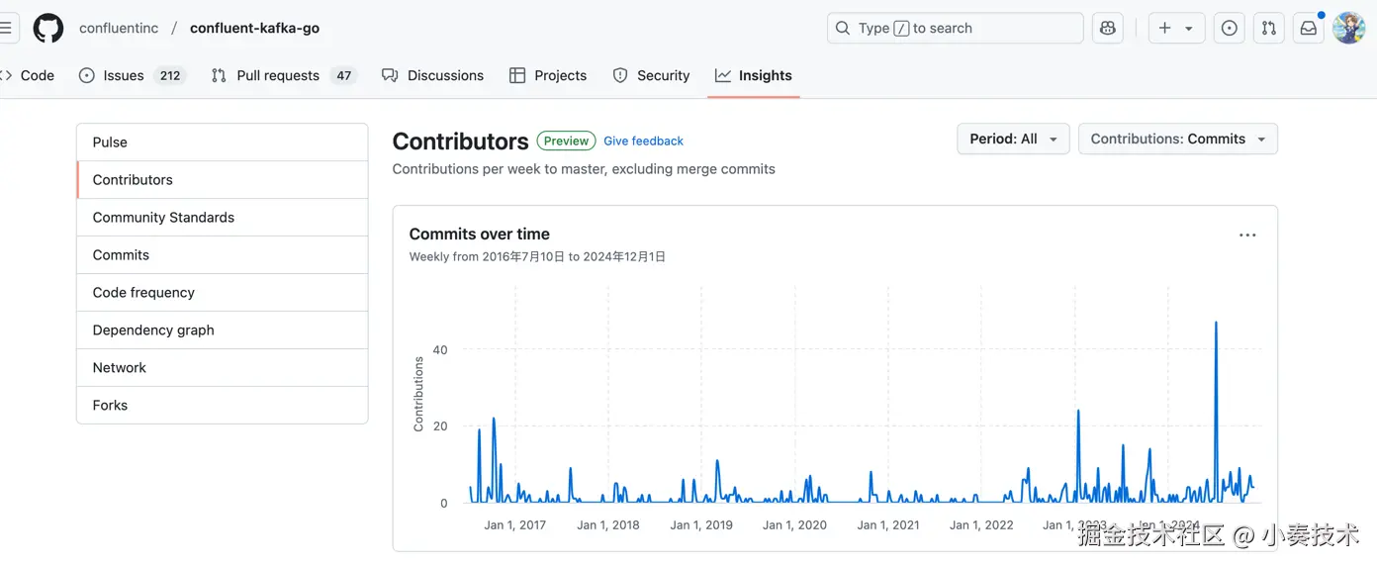
Task: Click the Commits over time heading
Action: (480, 235)
